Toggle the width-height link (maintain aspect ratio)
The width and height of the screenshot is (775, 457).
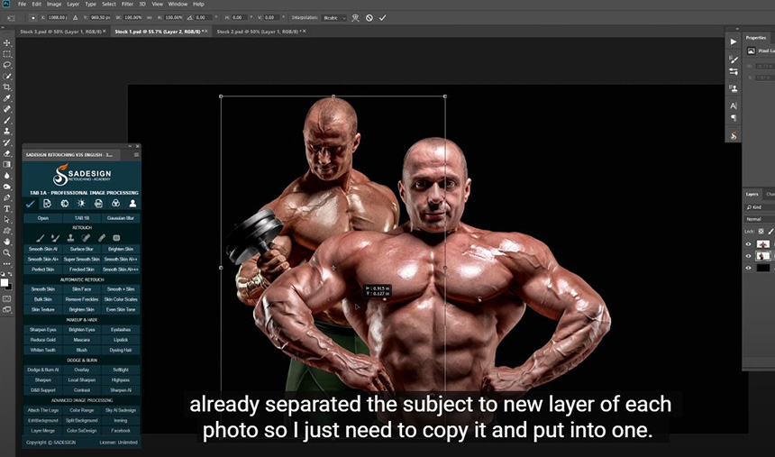click(x=151, y=17)
